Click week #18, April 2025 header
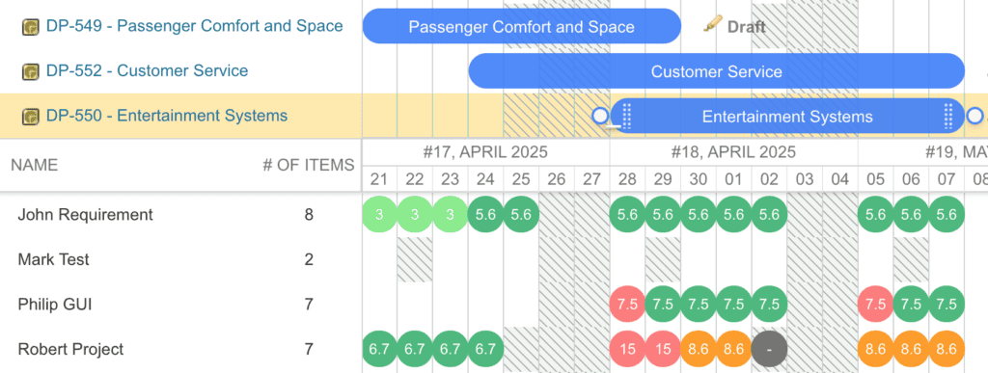988x373 pixels. 733,152
